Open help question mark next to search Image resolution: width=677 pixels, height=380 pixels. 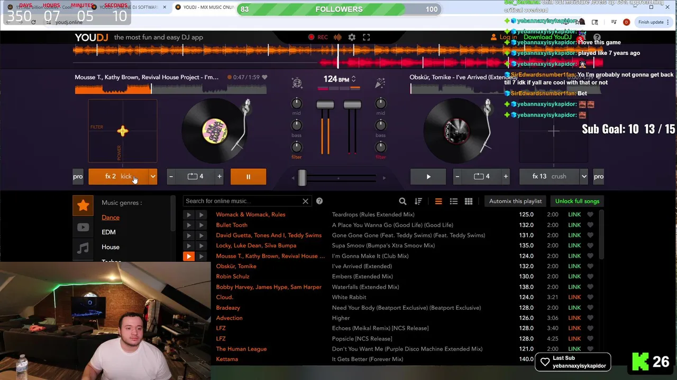[x=319, y=201]
